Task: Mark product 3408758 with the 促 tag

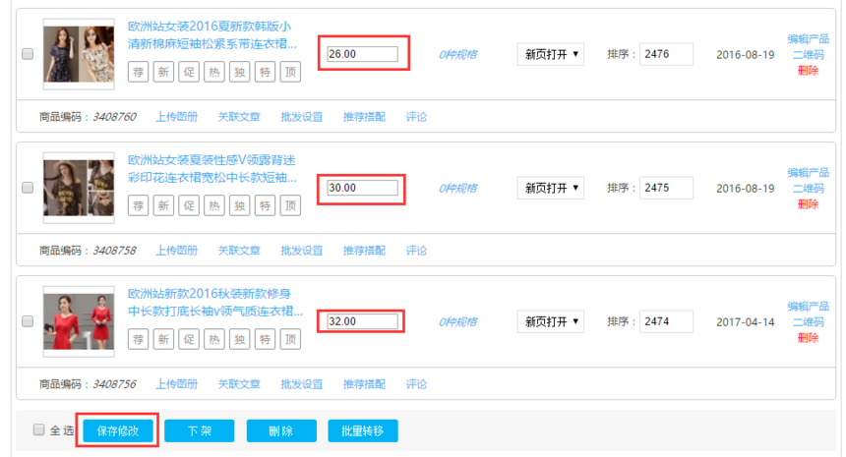Action: click(x=189, y=205)
